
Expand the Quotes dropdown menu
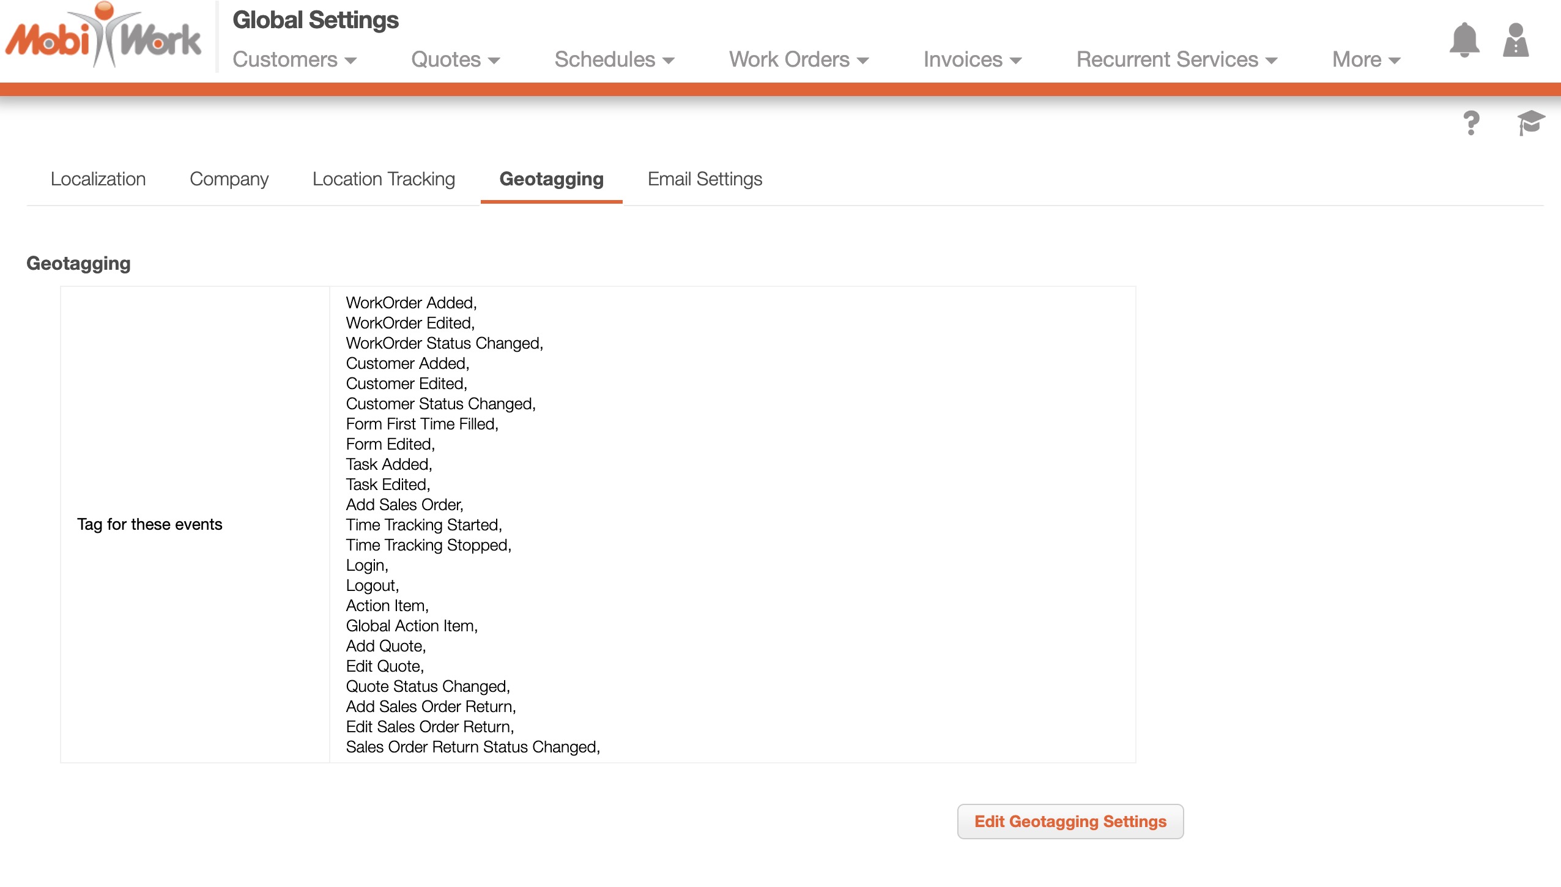click(456, 59)
